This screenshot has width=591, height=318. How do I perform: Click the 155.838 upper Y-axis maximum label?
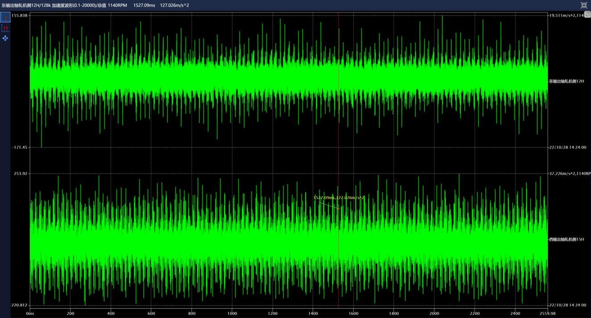[x=20, y=15]
